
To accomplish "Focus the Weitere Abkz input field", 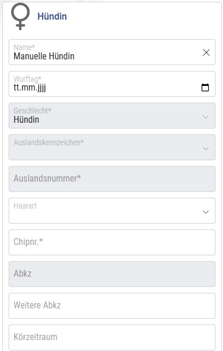I will [112, 306].
